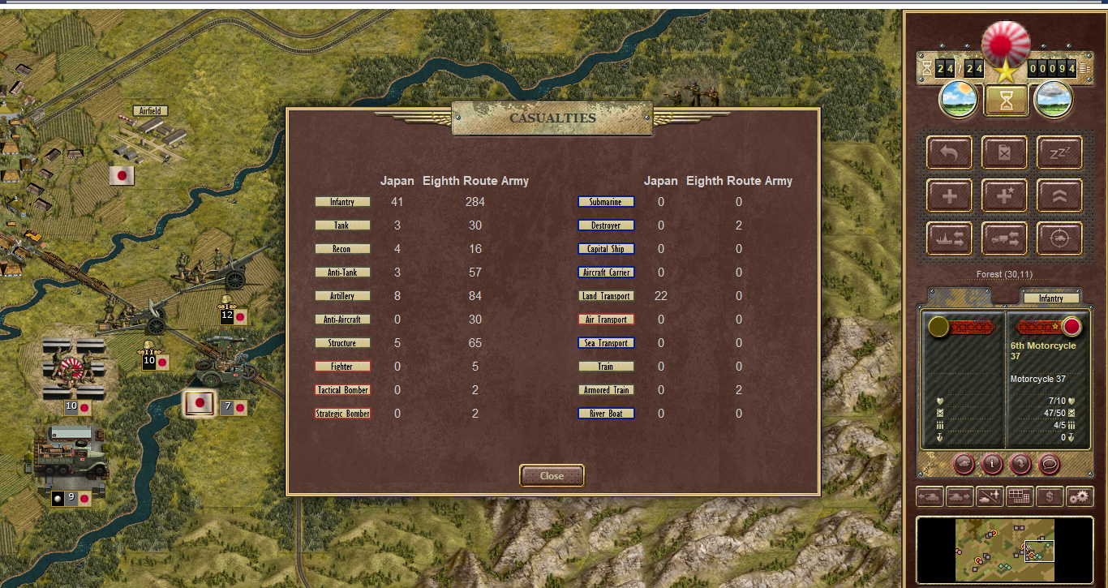Select the truck unit with strength 9

[x=71, y=461]
